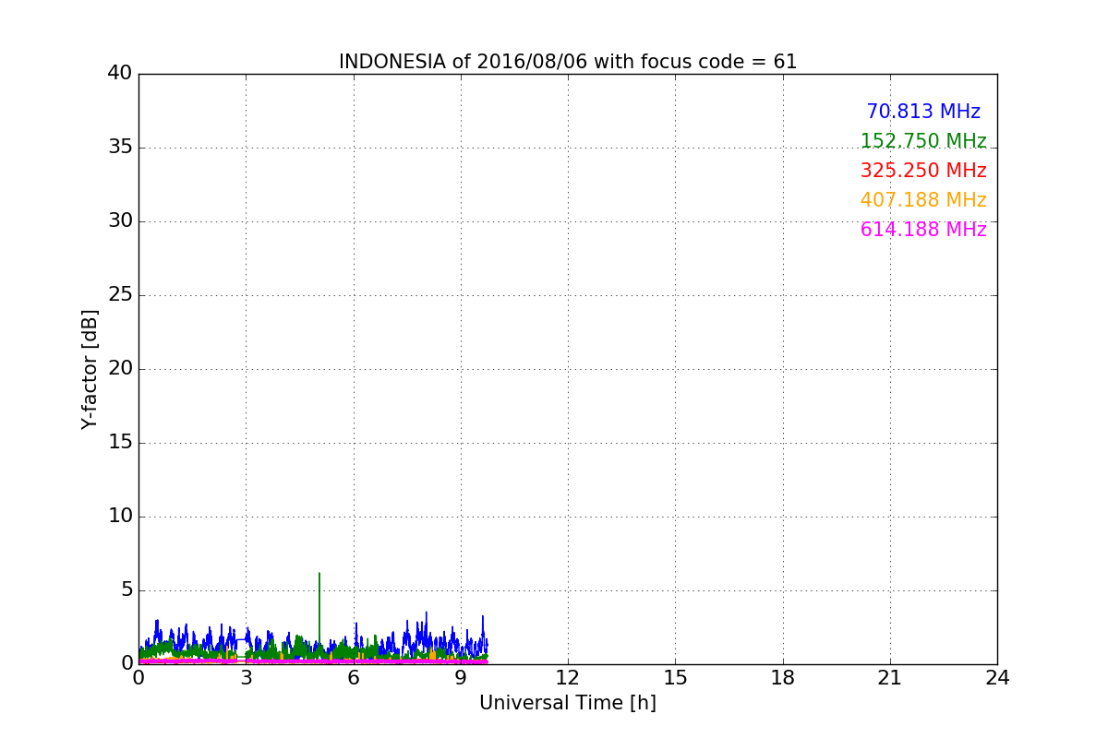The width and height of the screenshot is (1108, 738).
Task: Click the plot title mentioning INDONESIA 2016/08/06
Action: coord(568,62)
